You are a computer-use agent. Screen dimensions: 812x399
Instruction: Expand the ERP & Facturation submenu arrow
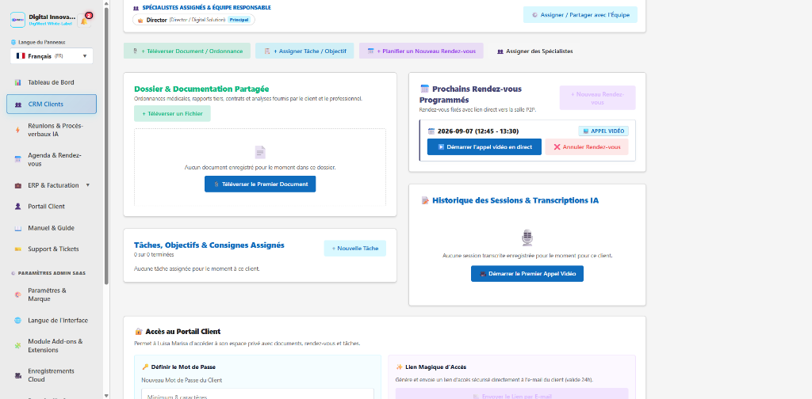[87, 185]
